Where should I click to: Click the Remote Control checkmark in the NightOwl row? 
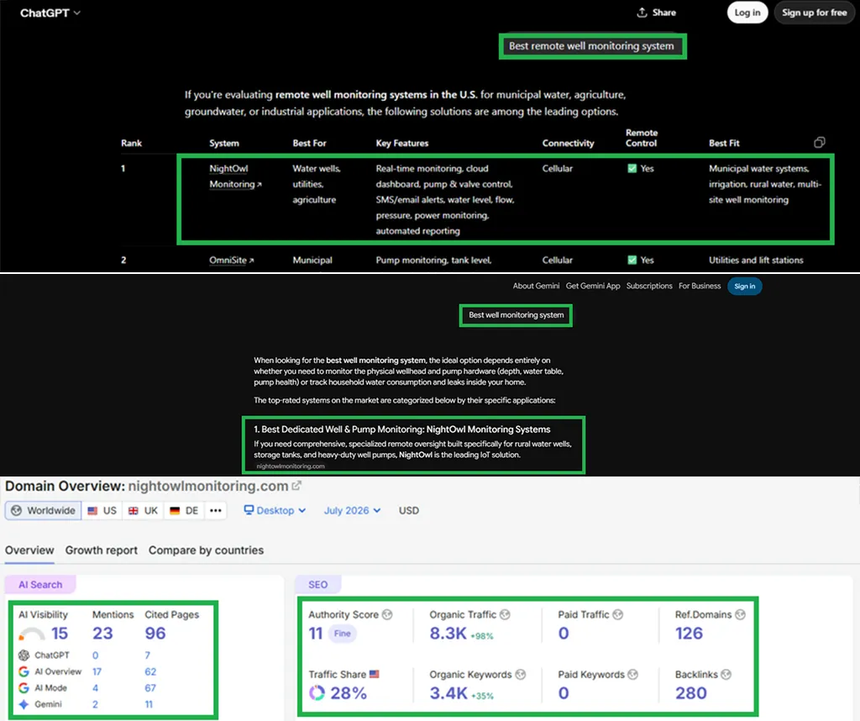pyautogui.click(x=632, y=168)
